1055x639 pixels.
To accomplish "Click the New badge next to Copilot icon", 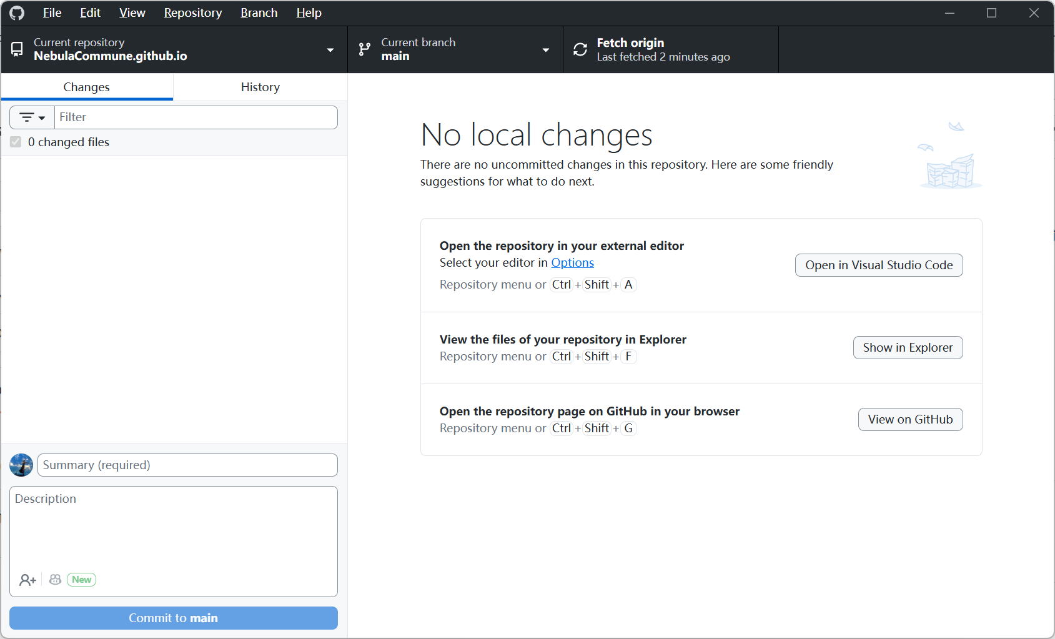I will click(81, 579).
